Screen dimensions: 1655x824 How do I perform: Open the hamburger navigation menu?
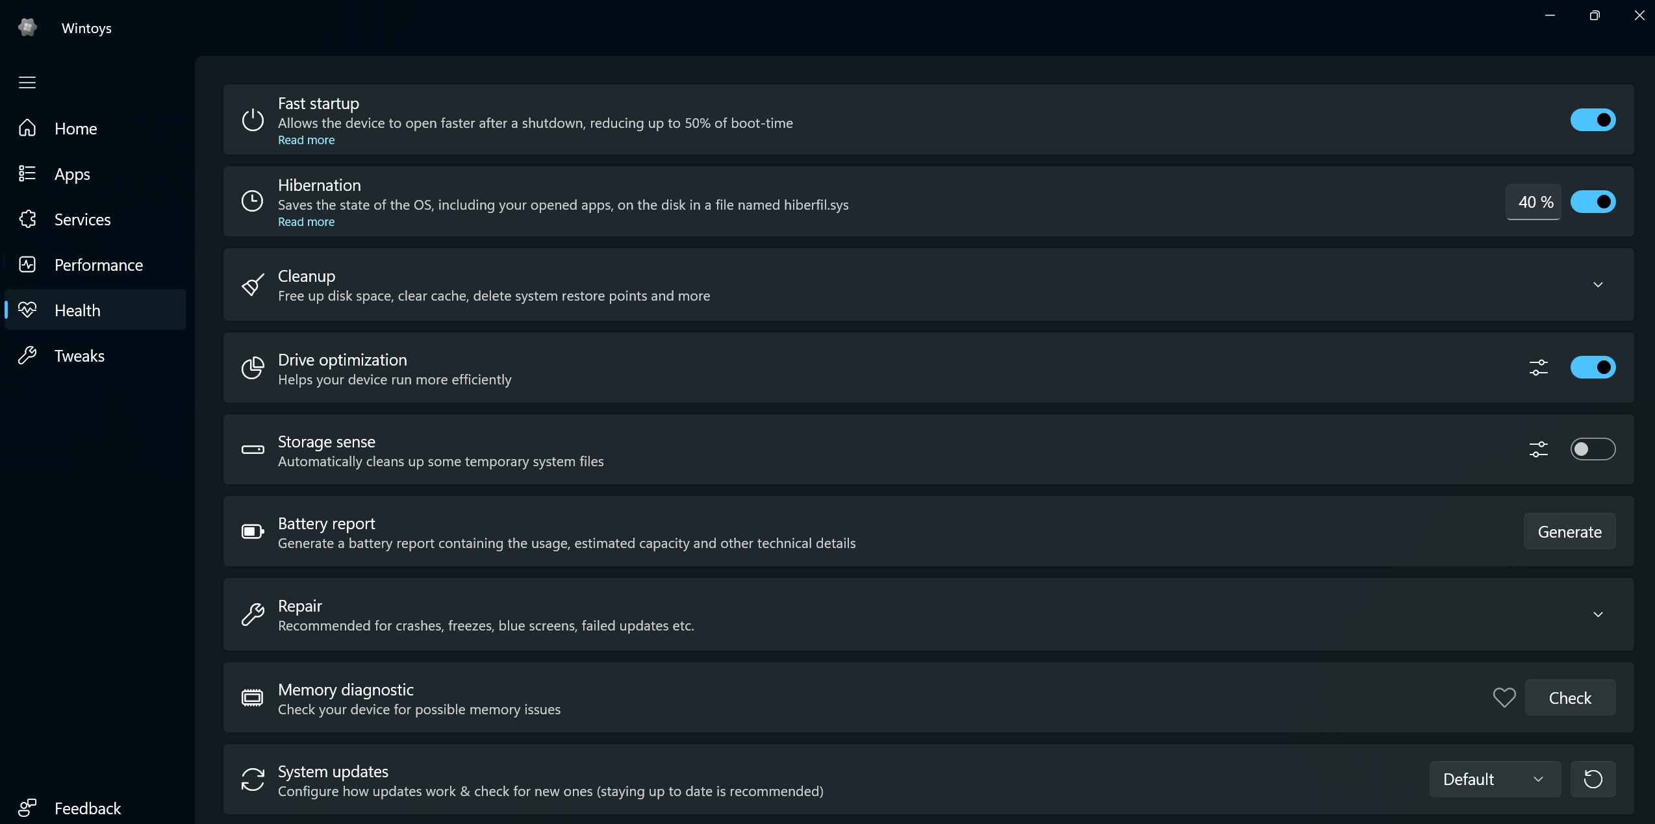(x=27, y=82)
